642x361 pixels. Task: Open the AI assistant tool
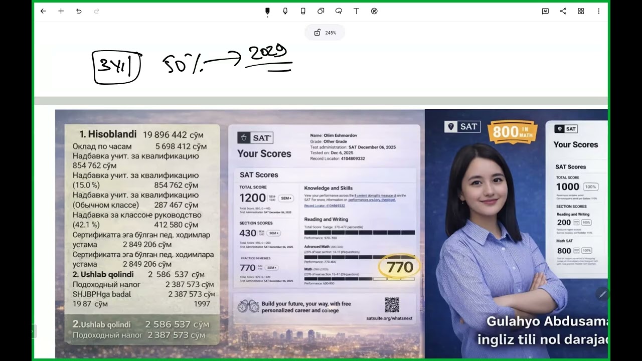(545, 11)
